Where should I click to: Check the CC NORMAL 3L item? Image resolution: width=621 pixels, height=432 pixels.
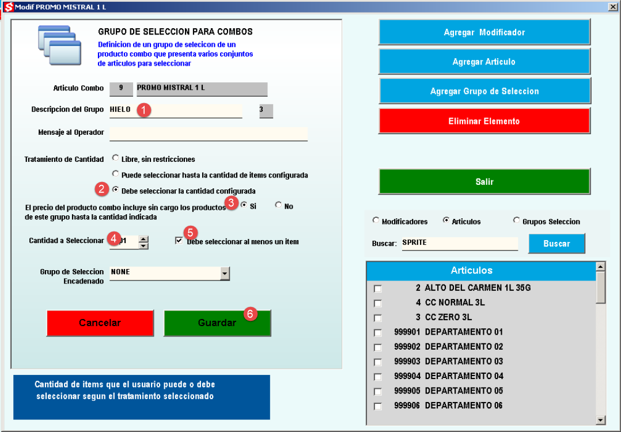378,304
